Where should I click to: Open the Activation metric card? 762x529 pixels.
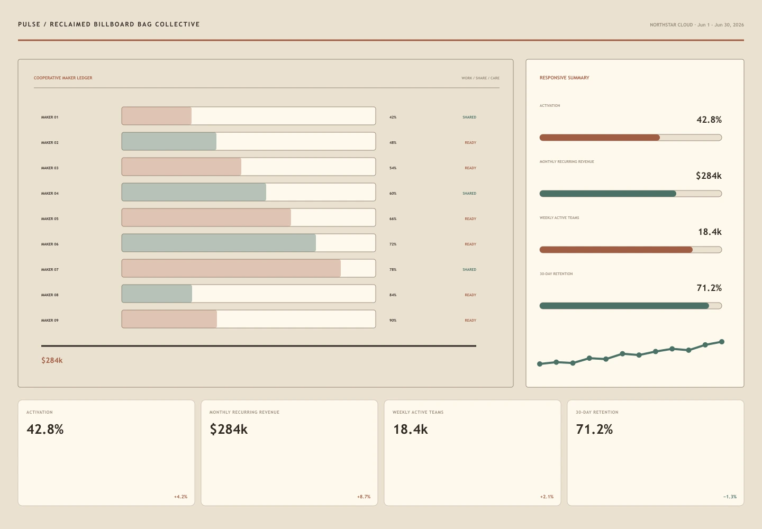point(106,453)
